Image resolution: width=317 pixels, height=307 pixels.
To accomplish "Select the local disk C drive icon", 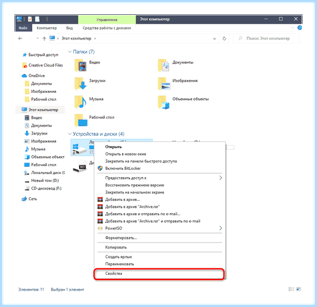I will point(80,149).
